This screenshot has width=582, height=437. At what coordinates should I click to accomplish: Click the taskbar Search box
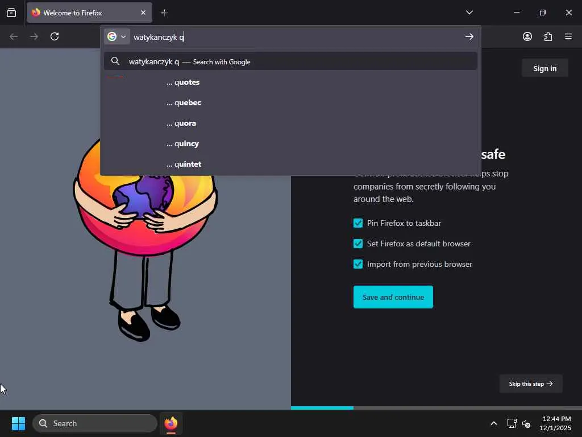coord(95,423)
